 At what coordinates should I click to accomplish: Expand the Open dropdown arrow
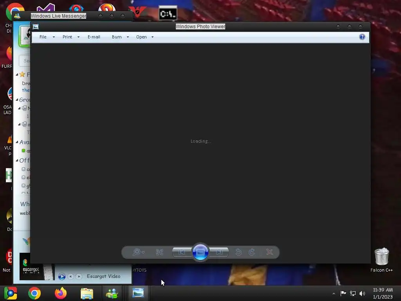153,37
